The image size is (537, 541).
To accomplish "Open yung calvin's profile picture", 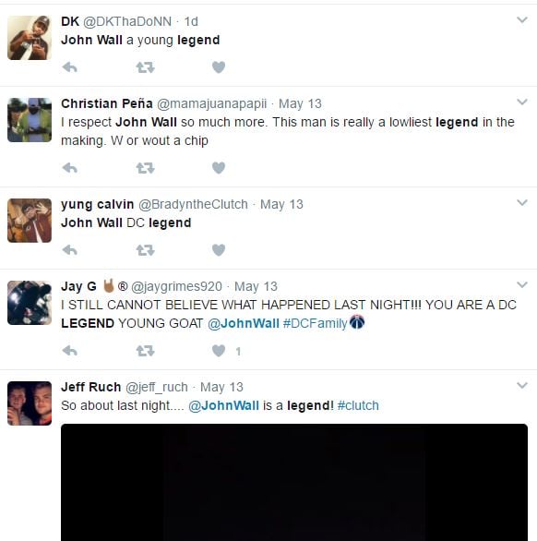I will click(x=30, y=221).
